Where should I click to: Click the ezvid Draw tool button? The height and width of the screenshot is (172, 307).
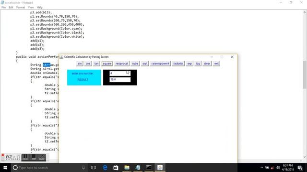[x=42, y=157]
